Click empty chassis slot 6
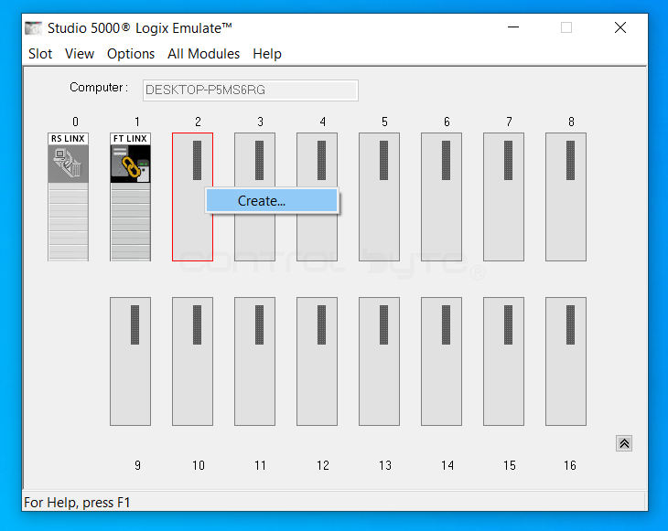The image size is (668, 531). pyautogui.click(x=441, y=196)
